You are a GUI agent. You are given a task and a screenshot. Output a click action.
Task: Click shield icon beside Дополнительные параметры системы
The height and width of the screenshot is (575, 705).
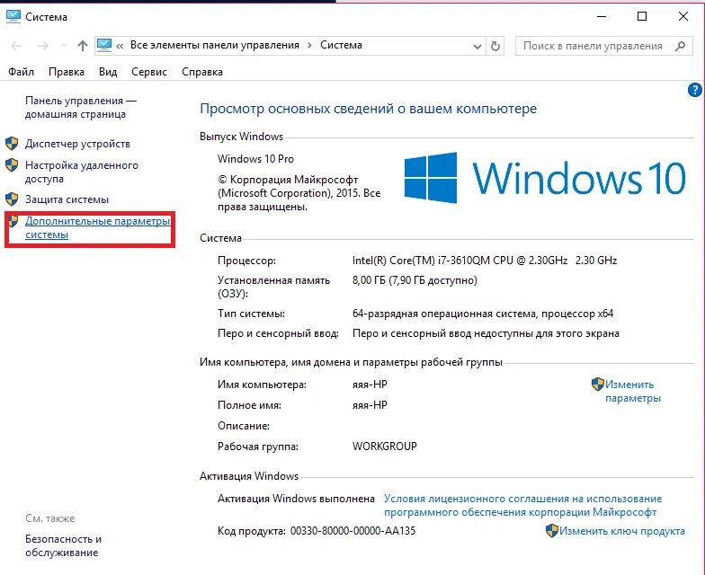tap(13, 221)
